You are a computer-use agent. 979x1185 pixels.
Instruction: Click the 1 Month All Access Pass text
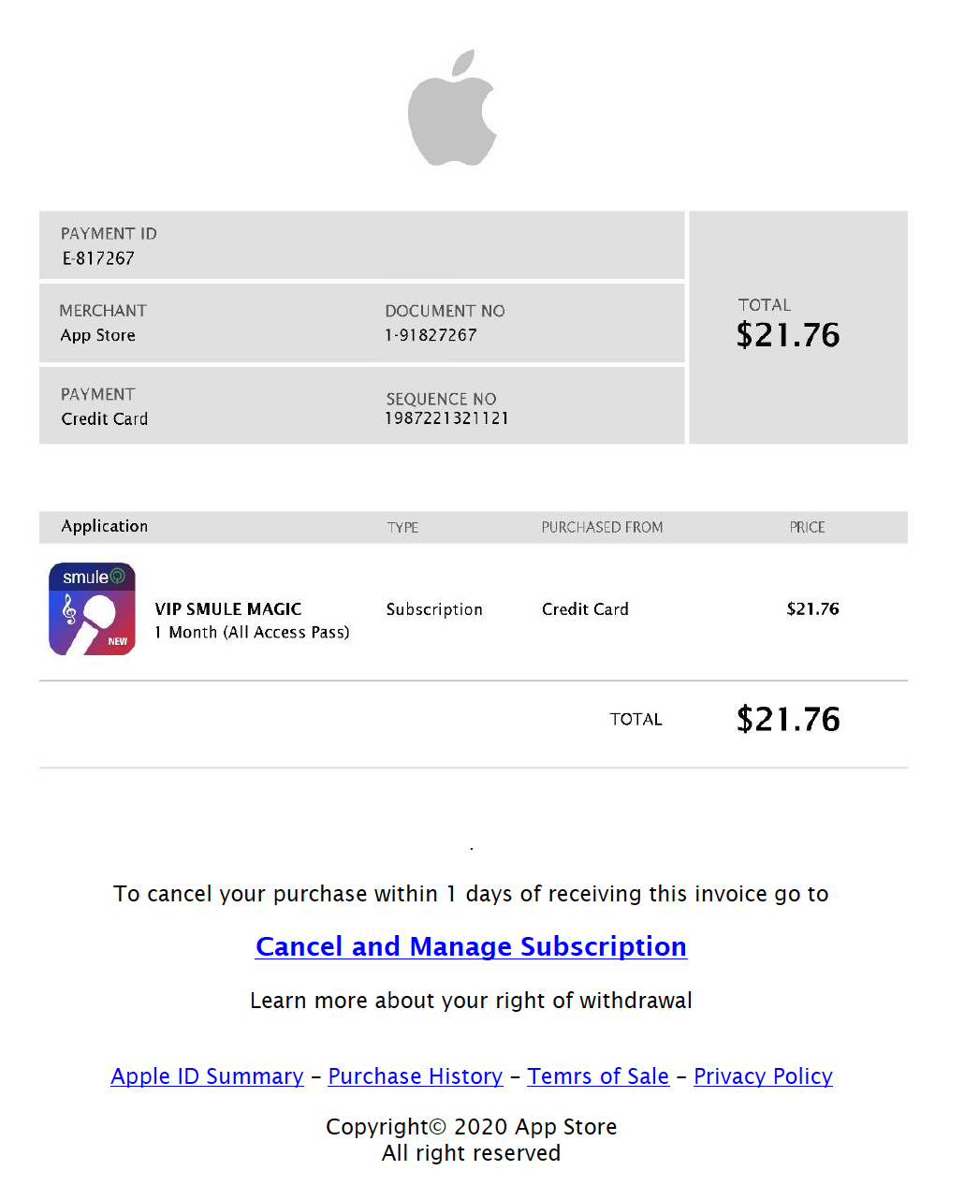coord(253,633)
